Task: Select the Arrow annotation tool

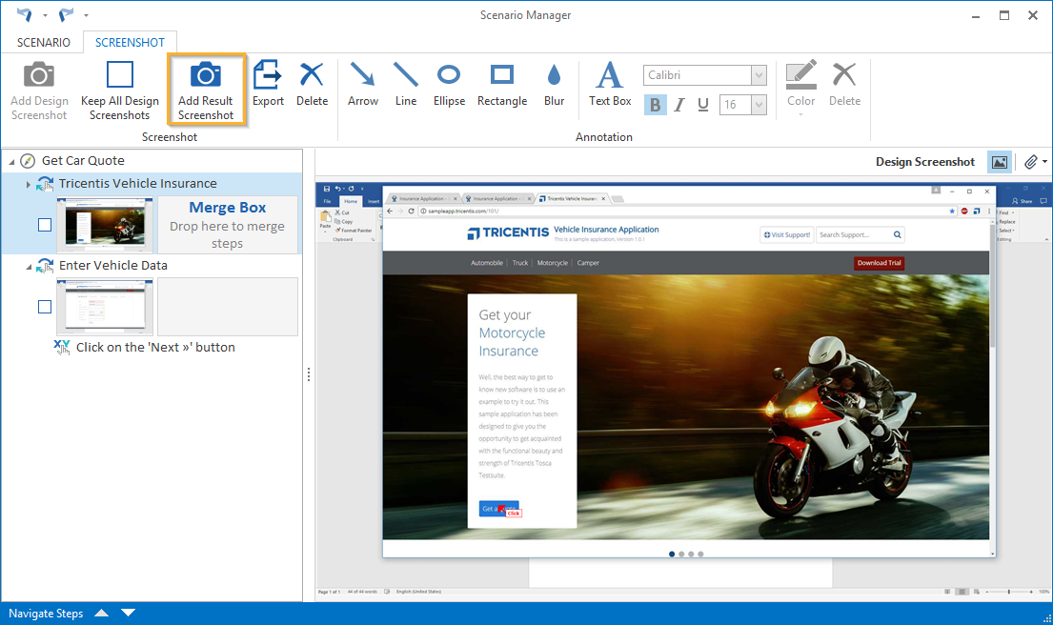Action: coord(362,76)
